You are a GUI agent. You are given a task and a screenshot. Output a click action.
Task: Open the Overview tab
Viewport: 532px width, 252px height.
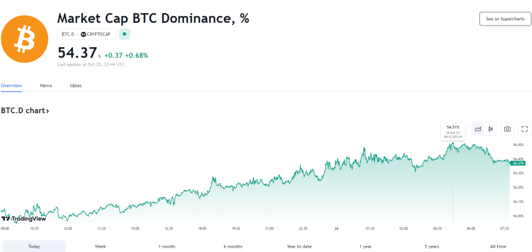pyautogui.click(x=11, y=85)
